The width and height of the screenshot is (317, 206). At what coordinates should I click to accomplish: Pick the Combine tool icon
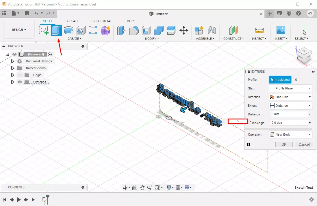(159, 30)
